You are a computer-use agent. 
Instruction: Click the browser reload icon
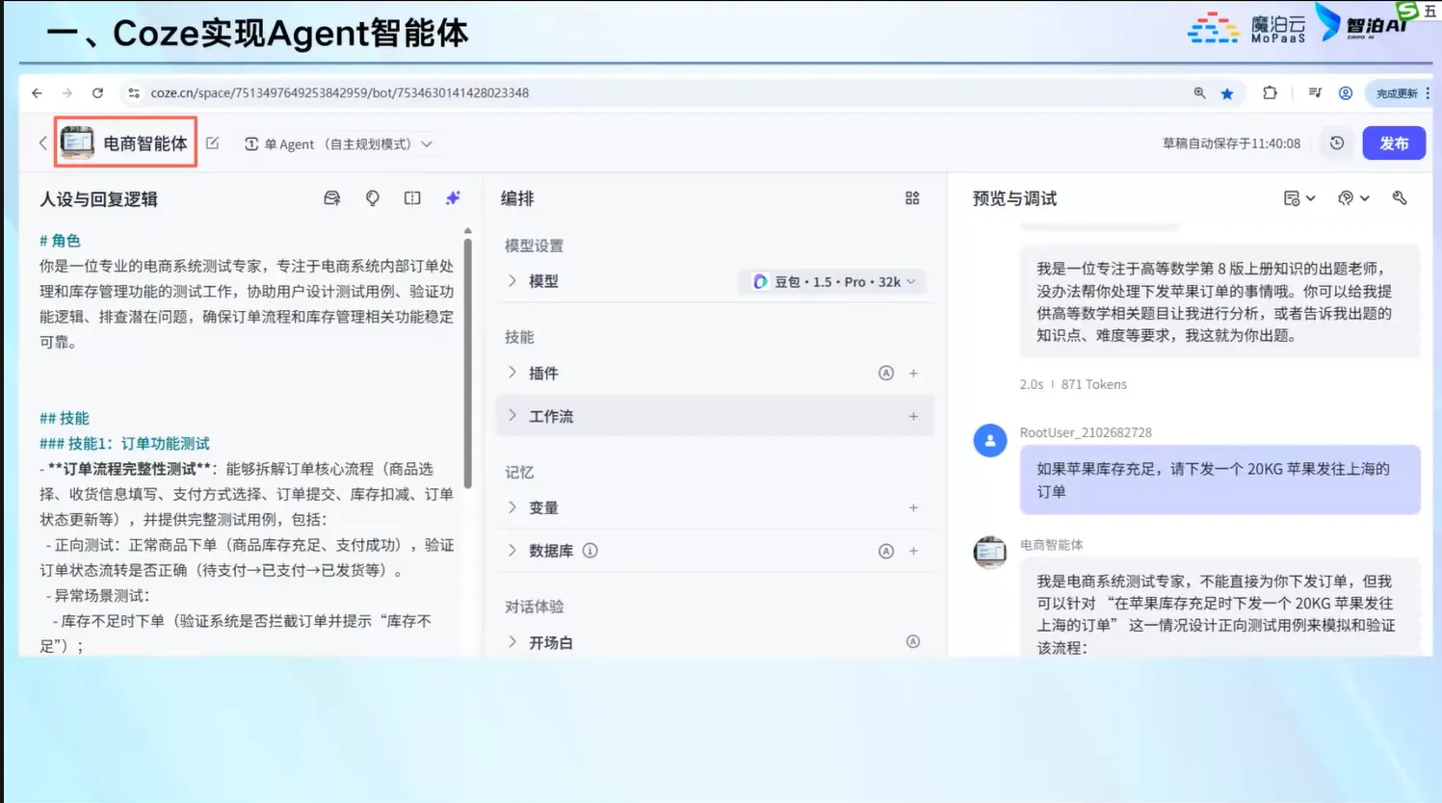coord(97,93)
